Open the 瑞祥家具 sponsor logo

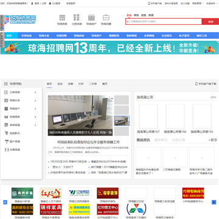50,209
